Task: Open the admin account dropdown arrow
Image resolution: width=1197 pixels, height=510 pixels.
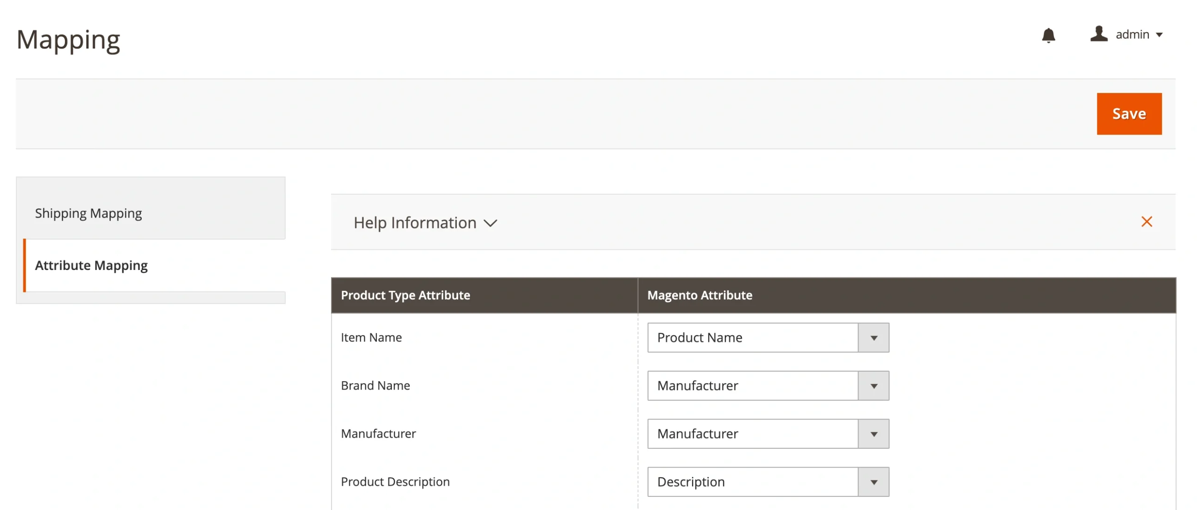Action: tap(1159, 35)
